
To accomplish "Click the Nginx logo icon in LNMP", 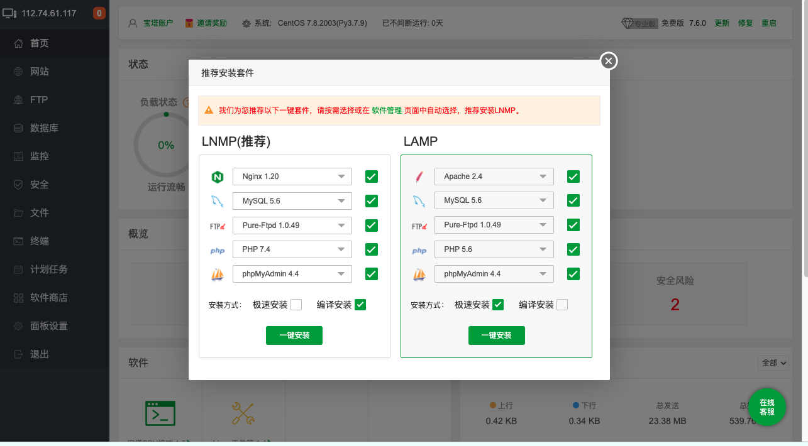I will (x=218, y=177).
